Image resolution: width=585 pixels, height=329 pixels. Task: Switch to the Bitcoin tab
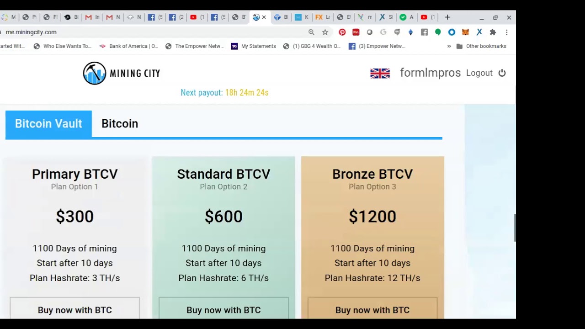pyautogui.click(x=120, y=123)
